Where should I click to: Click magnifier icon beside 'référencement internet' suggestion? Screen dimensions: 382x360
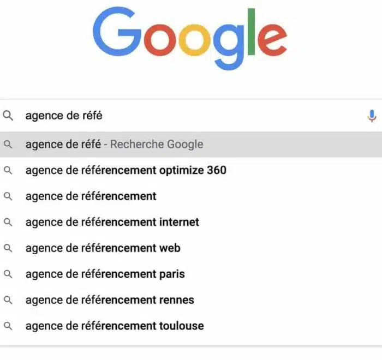tap(8, 222)
